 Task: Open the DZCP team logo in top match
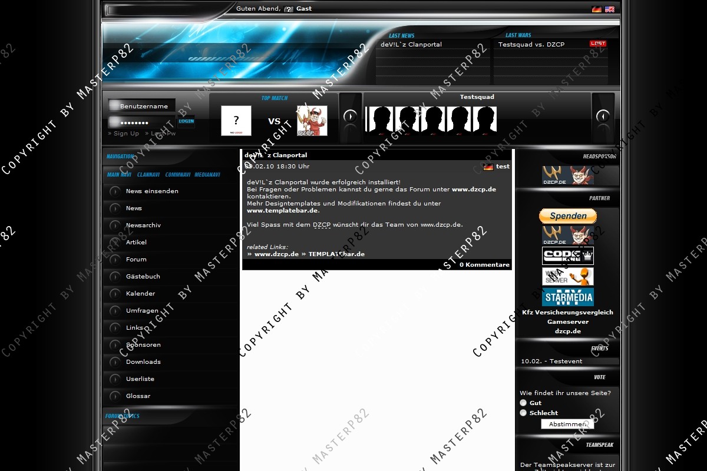pyautogui.click(x=312, y=121)
